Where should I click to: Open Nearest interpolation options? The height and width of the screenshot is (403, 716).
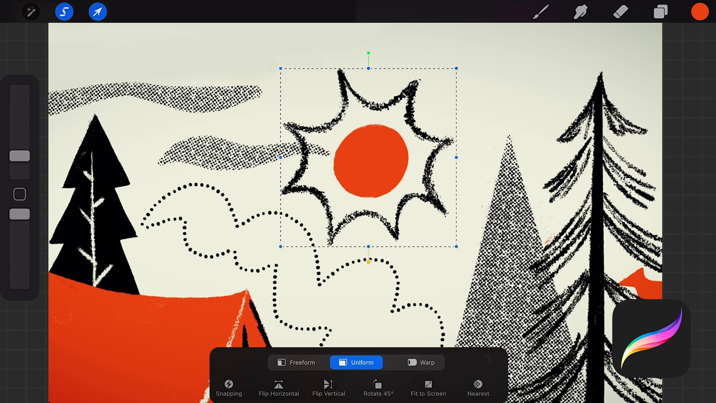coord(478,388)
